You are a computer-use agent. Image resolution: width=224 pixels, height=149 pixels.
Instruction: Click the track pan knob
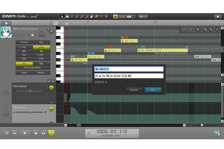click(42, 34)
